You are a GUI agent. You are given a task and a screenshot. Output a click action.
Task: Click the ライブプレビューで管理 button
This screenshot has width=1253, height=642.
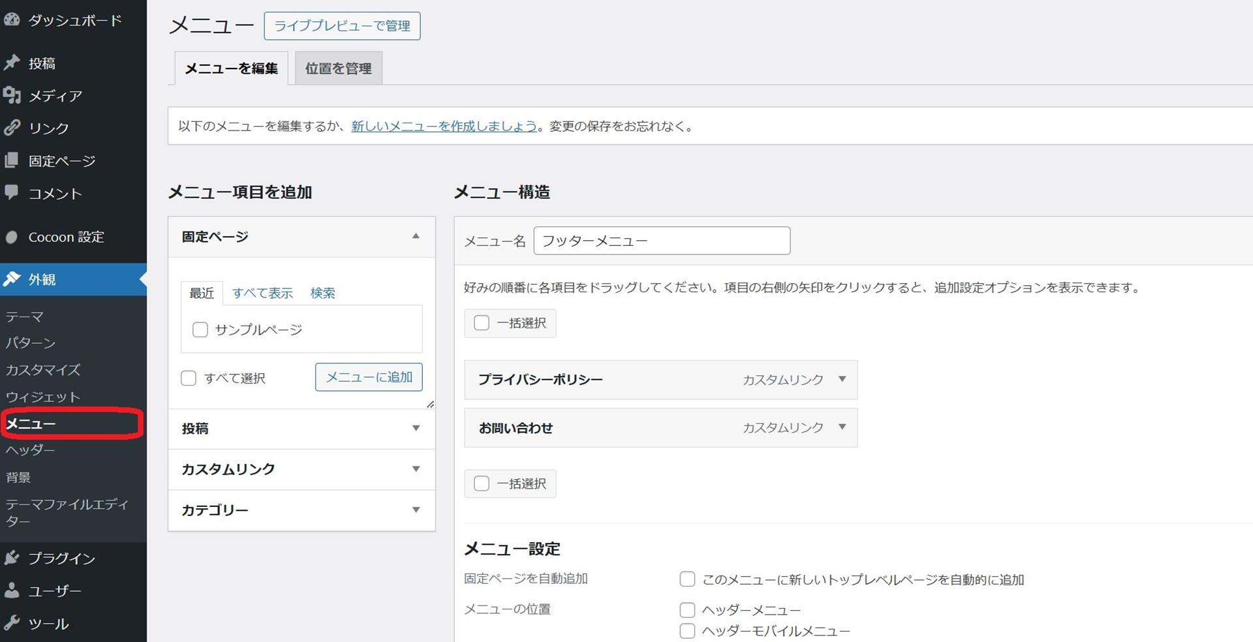click(342, 26)
